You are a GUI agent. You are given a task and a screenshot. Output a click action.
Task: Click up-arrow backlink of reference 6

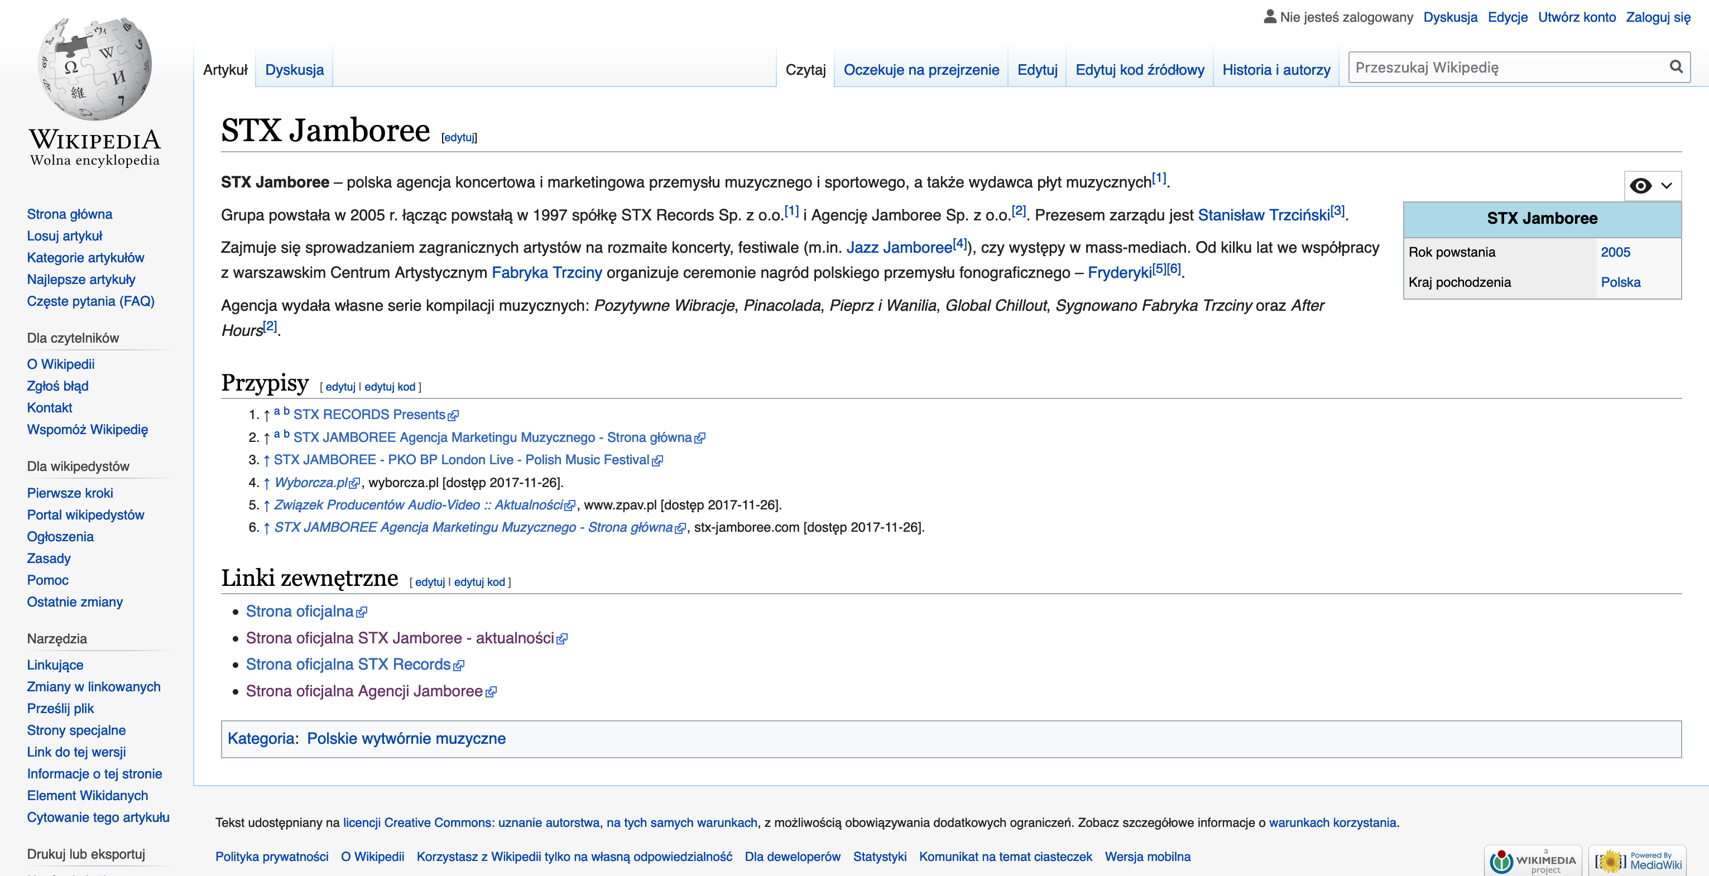pyautogui.click(x=266, y=528)
